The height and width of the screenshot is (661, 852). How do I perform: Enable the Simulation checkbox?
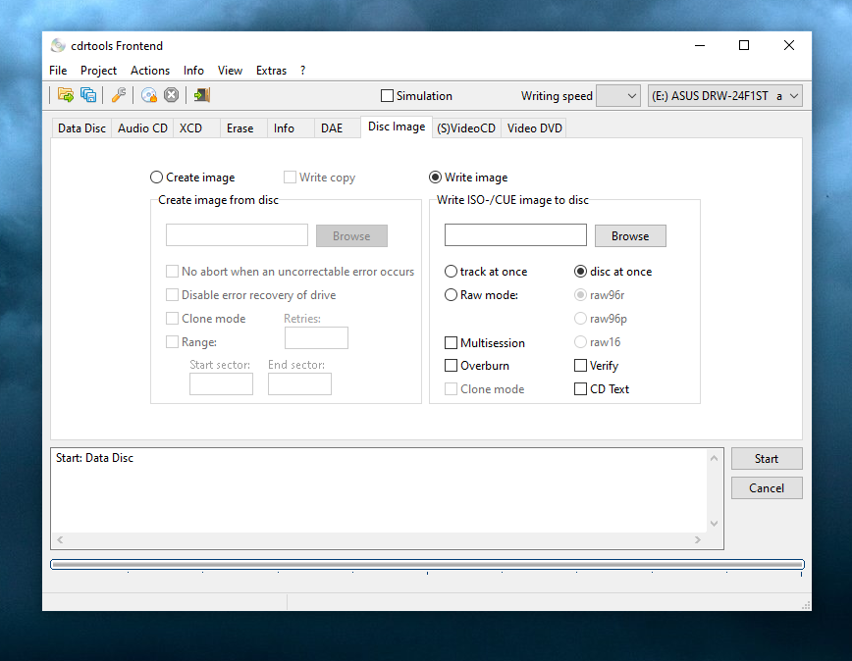(387, 96)
